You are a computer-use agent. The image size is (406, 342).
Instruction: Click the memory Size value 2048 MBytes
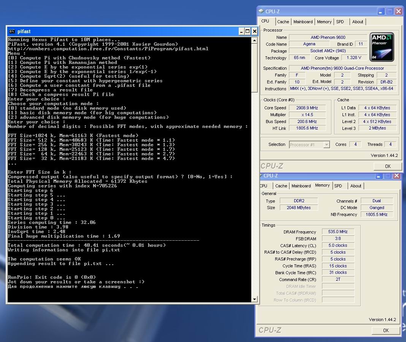(x=299, y=208)
